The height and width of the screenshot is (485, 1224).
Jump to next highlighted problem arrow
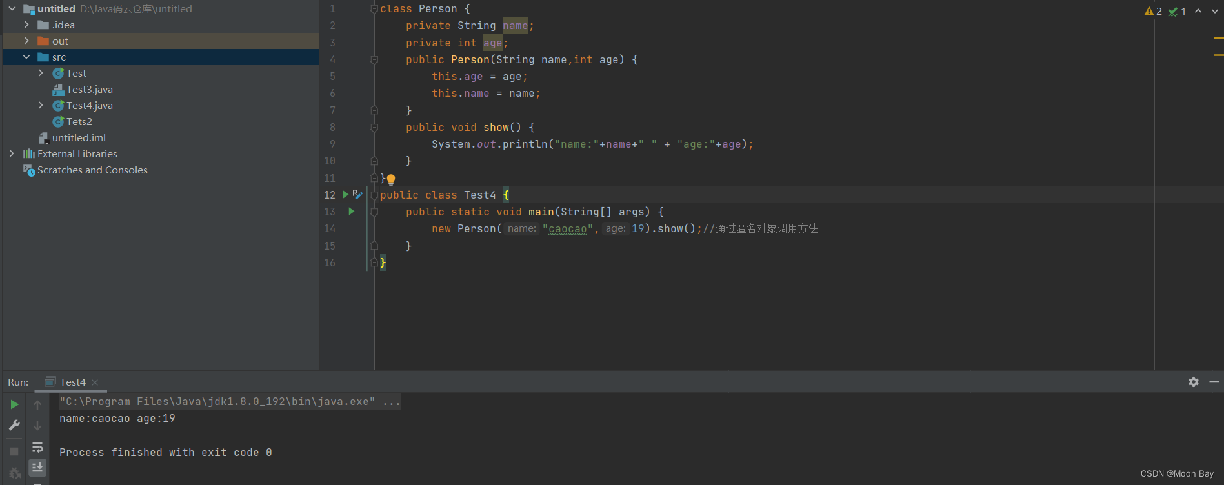[x=1215, y=11]
